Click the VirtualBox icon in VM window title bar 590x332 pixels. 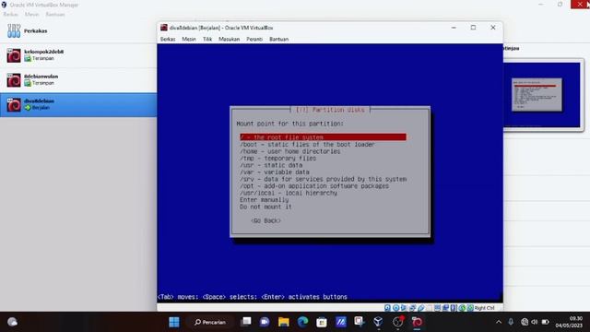pyautogui.click(x=164, y=28)
